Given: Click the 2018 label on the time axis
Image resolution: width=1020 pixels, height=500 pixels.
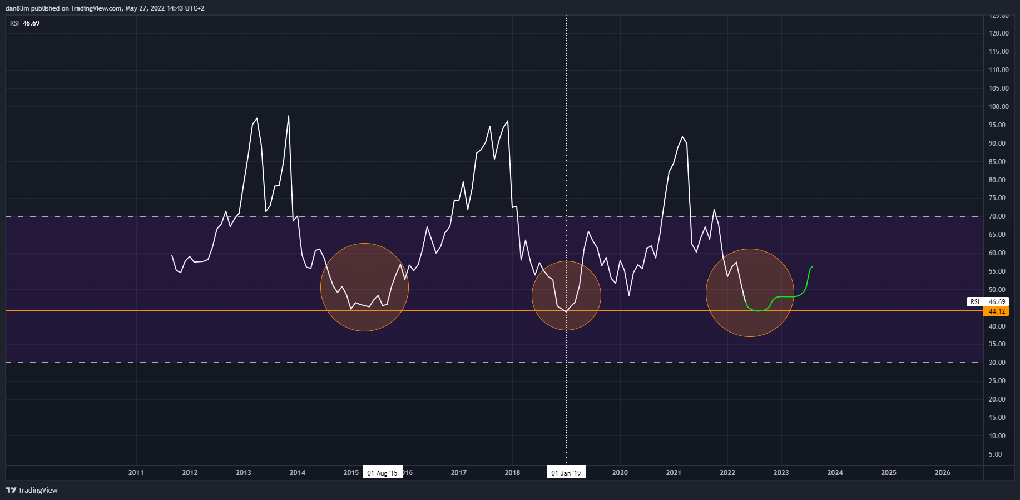Looking at the screenshot, I should point(512,473).
